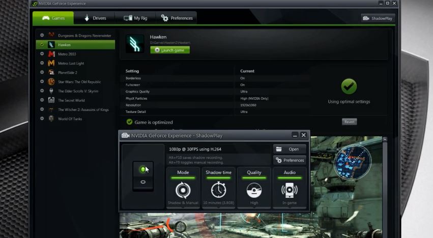Select Hawken in the game list
The height and width of the screenshot is (238, 433).
point(75,45)
